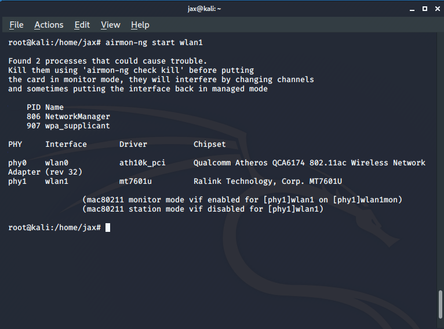444x329 pixels.
Task: Click the ath10k_pci driver text
Action: coord(142,163)
